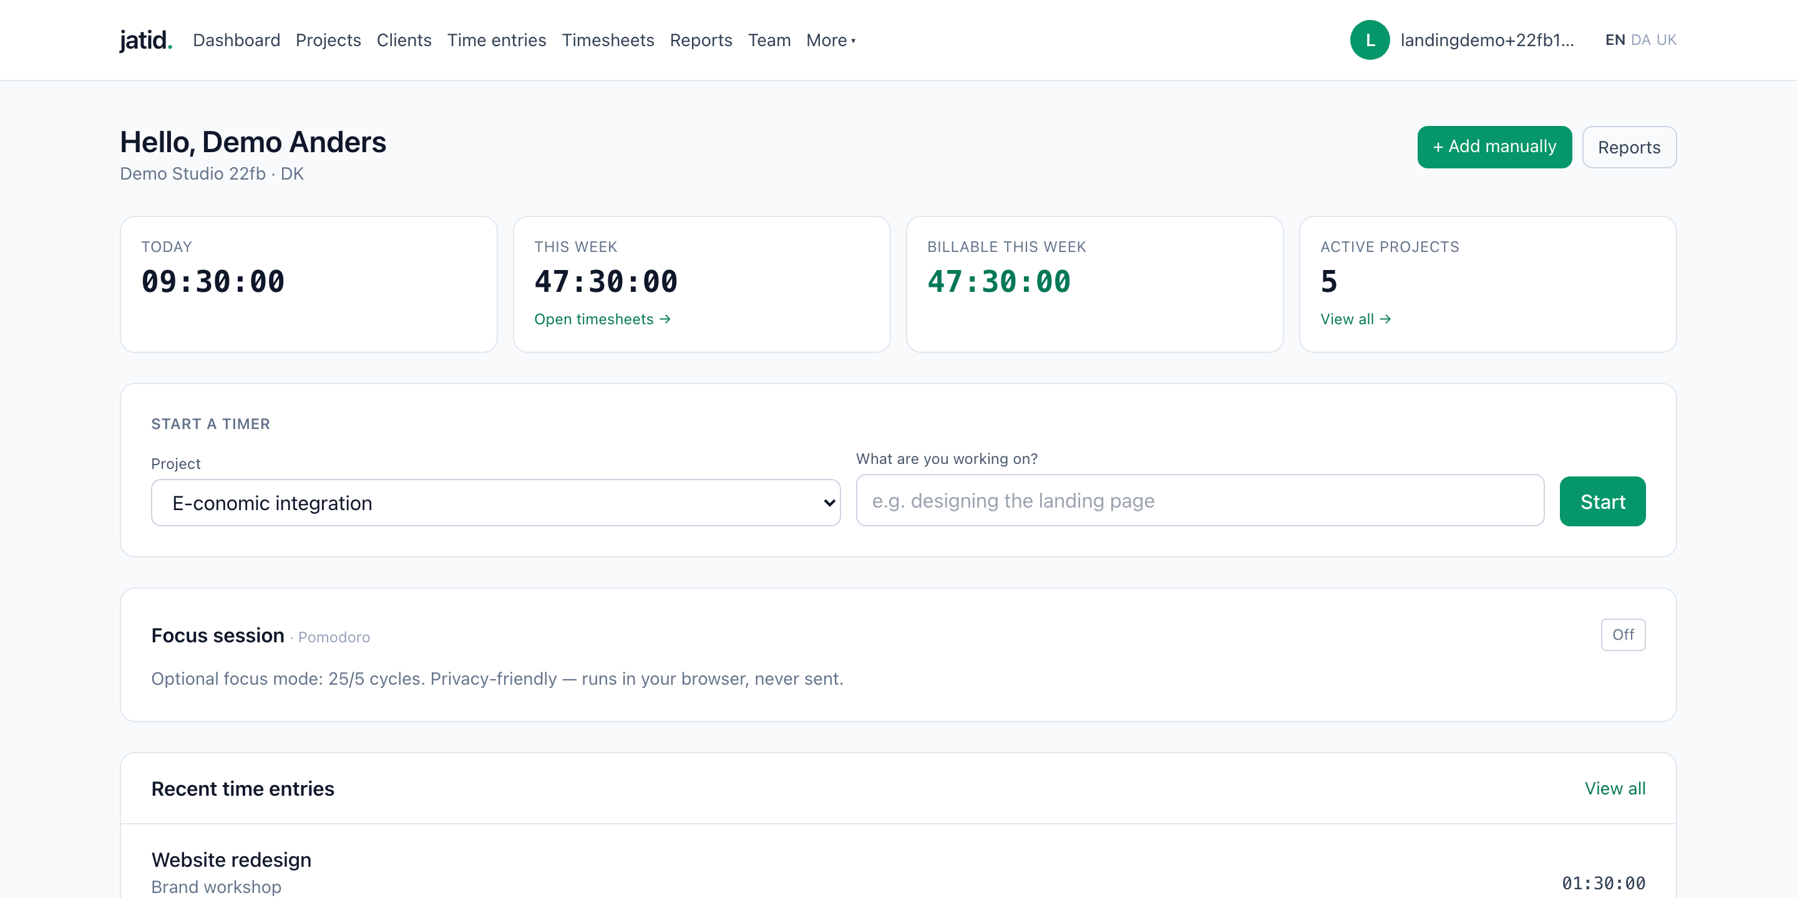This screenshot has height=898, width=1797.
Task: Go to Projects page
Action: [328, 41]
